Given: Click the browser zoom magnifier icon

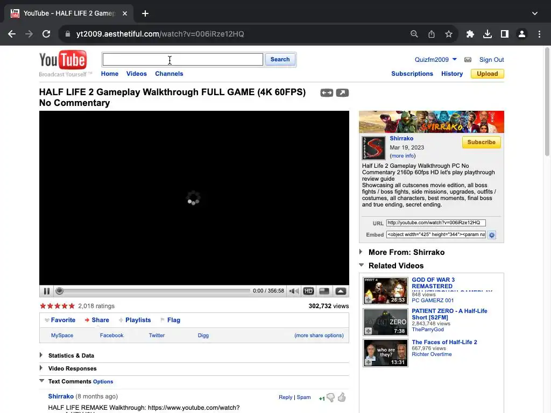Looking at the screenshot, I should 414,34.
